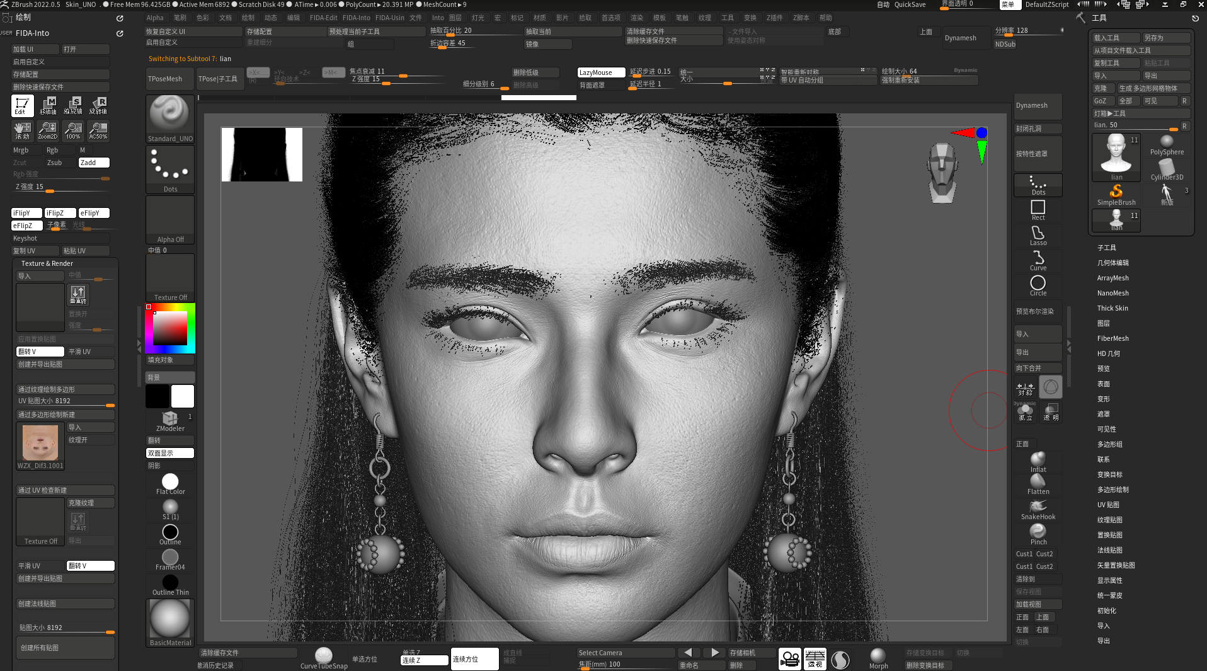The height and width of the screenshot is (671, 1207).
Task: Toggle the LazyMouse option
Action: (x=601, y=72)
